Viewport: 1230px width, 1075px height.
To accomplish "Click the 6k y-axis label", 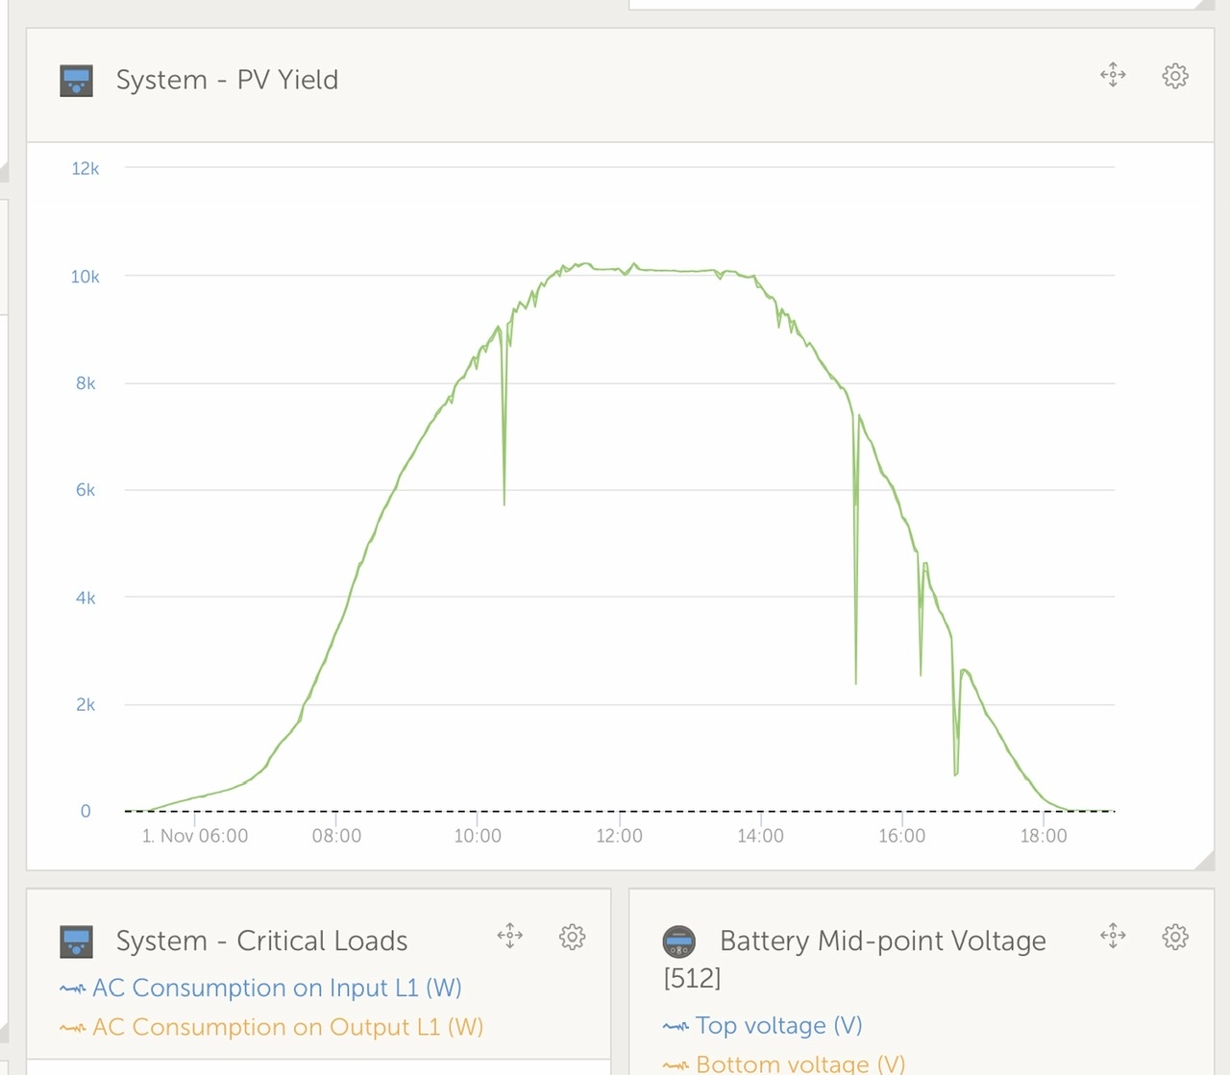I will click(86, 490).
